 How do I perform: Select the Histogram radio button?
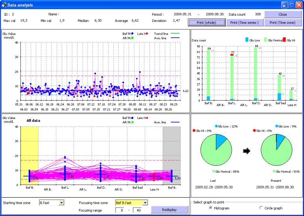tap(211, 208)
